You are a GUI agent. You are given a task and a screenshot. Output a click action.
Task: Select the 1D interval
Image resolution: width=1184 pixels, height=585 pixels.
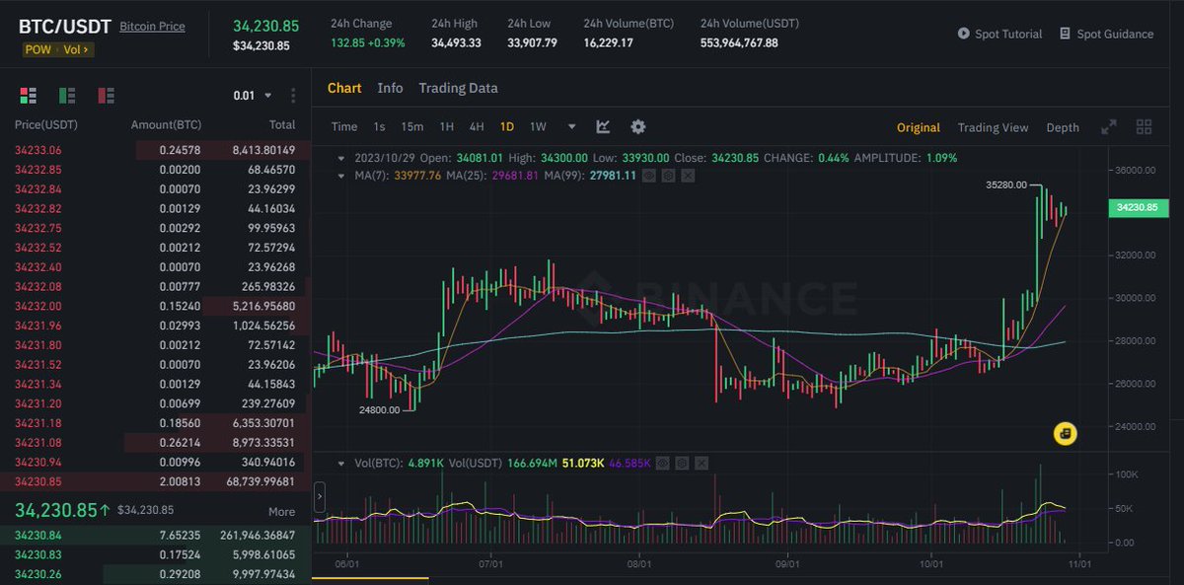point(507,126)
